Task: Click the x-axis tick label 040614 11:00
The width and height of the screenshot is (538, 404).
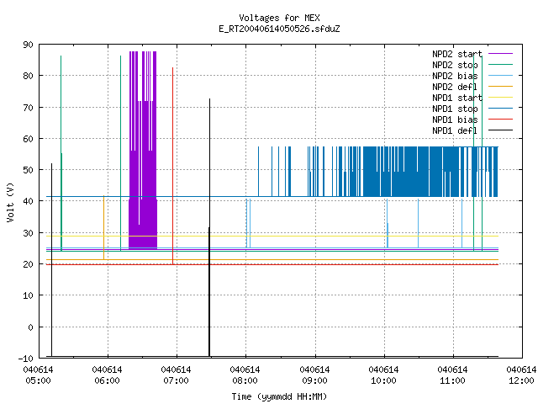Action: pos(452,375)
